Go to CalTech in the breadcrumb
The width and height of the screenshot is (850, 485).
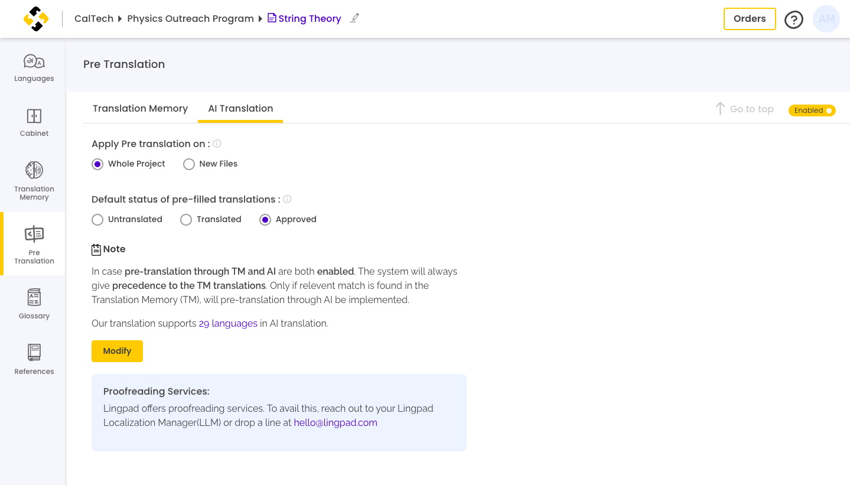pos(94,19)
